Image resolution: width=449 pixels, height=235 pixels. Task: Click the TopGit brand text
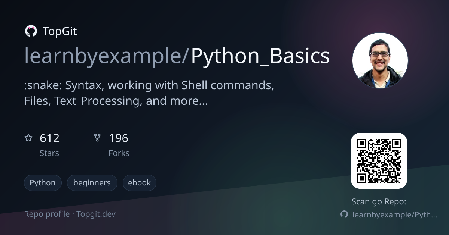pyautogui.click(x=60, y=31)
